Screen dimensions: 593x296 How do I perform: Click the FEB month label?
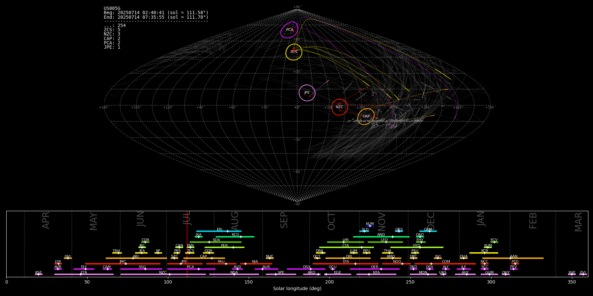(533, 220)
